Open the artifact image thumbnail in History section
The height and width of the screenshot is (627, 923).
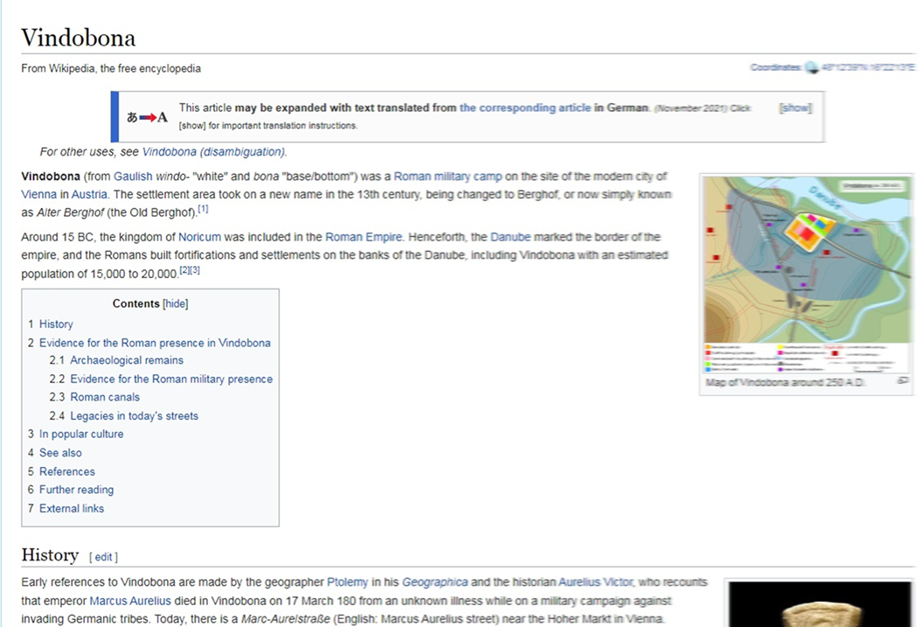pyautogui.click(x=820, y=604)
